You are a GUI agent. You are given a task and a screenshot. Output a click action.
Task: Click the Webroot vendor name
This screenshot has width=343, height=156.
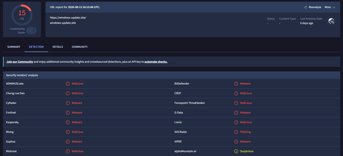(11, 151)
